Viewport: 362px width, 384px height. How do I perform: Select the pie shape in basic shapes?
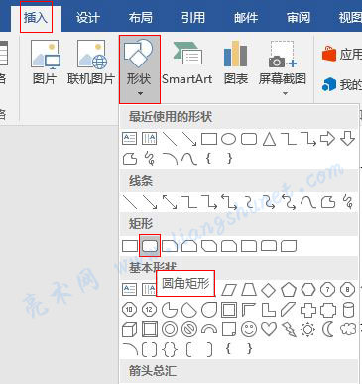[170, 310]
